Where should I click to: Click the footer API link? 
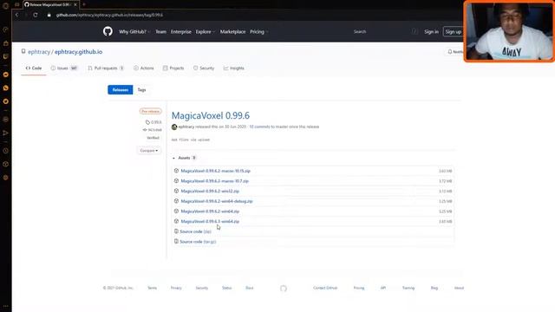click(x=383, y=288)
